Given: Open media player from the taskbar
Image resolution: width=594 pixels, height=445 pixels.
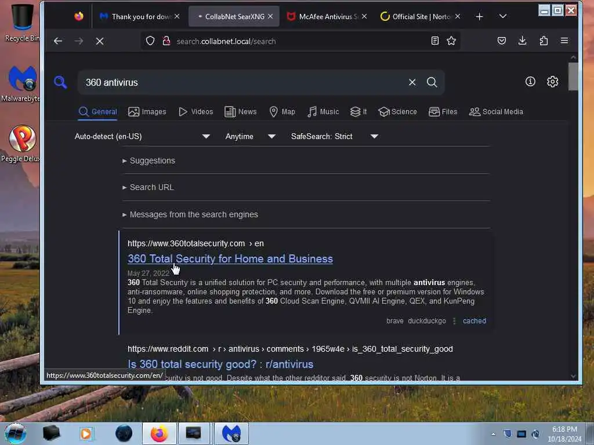Looking at the screenshot, I should click(86, 433).
